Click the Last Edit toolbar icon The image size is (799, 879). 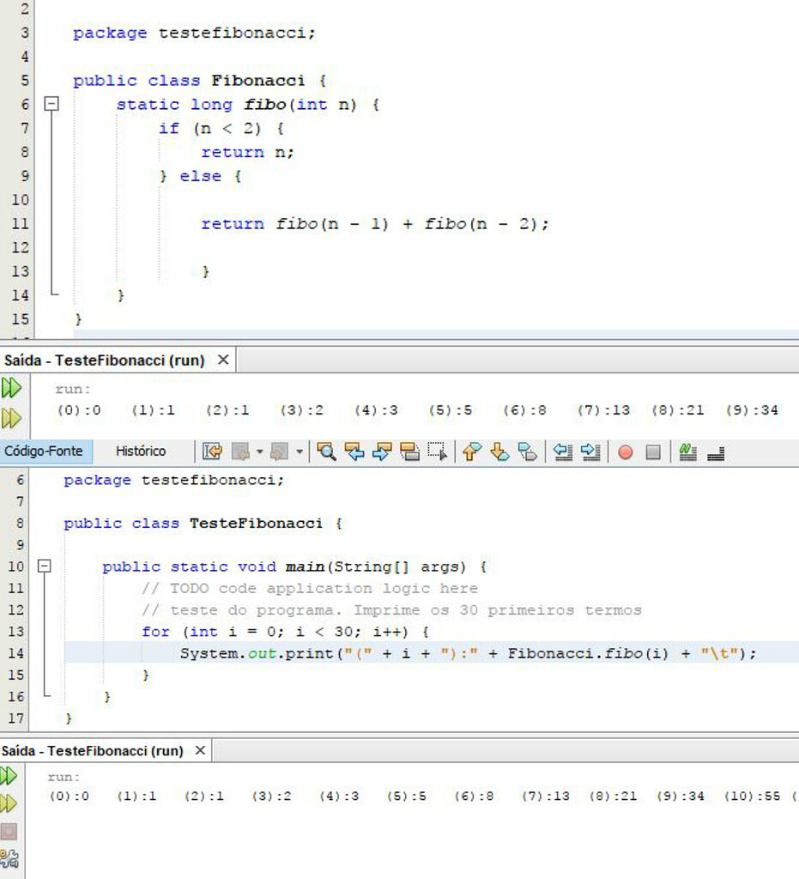pyautogui.click(x=212, y=452)
